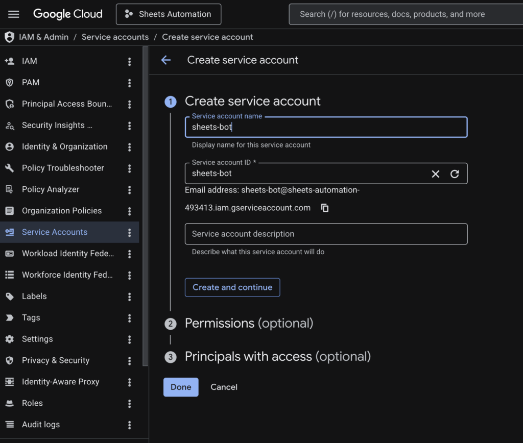Click Create and continue button
This screenshot has height=443, width=523.
coord(232,287)
